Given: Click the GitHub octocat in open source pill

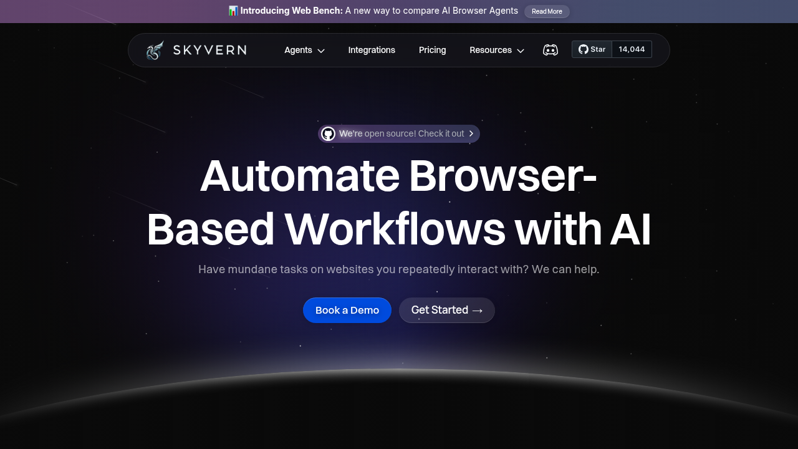Looking at the screenshot, I should click(x=329, y=133).
